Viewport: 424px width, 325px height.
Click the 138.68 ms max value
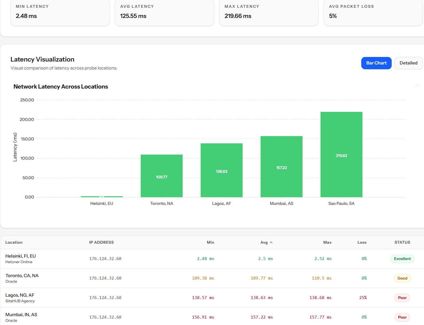pyautogui.click(x=320, y=298)
